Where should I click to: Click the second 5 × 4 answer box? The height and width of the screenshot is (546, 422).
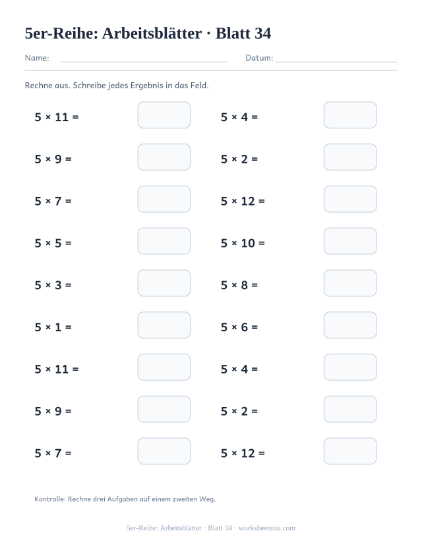(x=350, y=367)
